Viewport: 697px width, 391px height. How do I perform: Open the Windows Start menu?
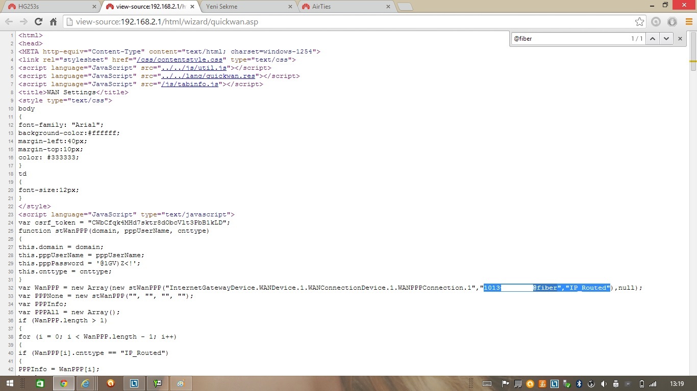click(10, 383)
